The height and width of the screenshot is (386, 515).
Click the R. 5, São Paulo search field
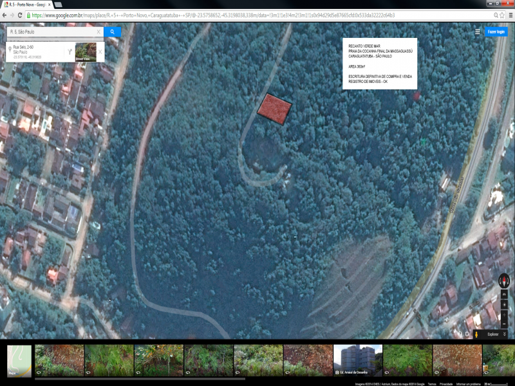pyautogui.click(x=53, y=32)
